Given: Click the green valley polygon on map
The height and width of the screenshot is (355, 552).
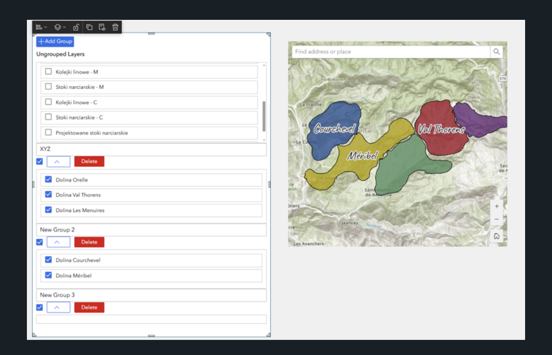Looking at the screenshot, I should (x=405, y=165).
